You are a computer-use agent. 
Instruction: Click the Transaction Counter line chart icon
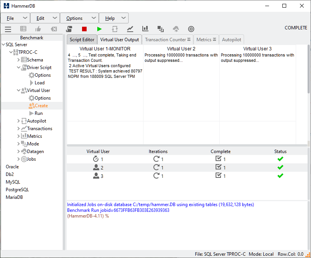[x=130, y=29]
